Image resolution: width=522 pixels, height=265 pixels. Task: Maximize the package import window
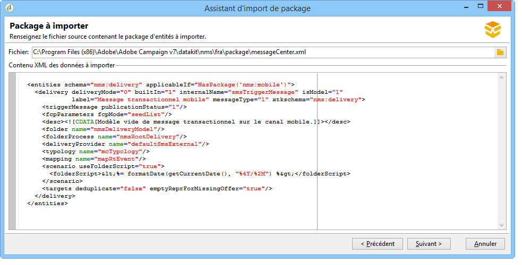pyautogui.click(x=481, y=6)
